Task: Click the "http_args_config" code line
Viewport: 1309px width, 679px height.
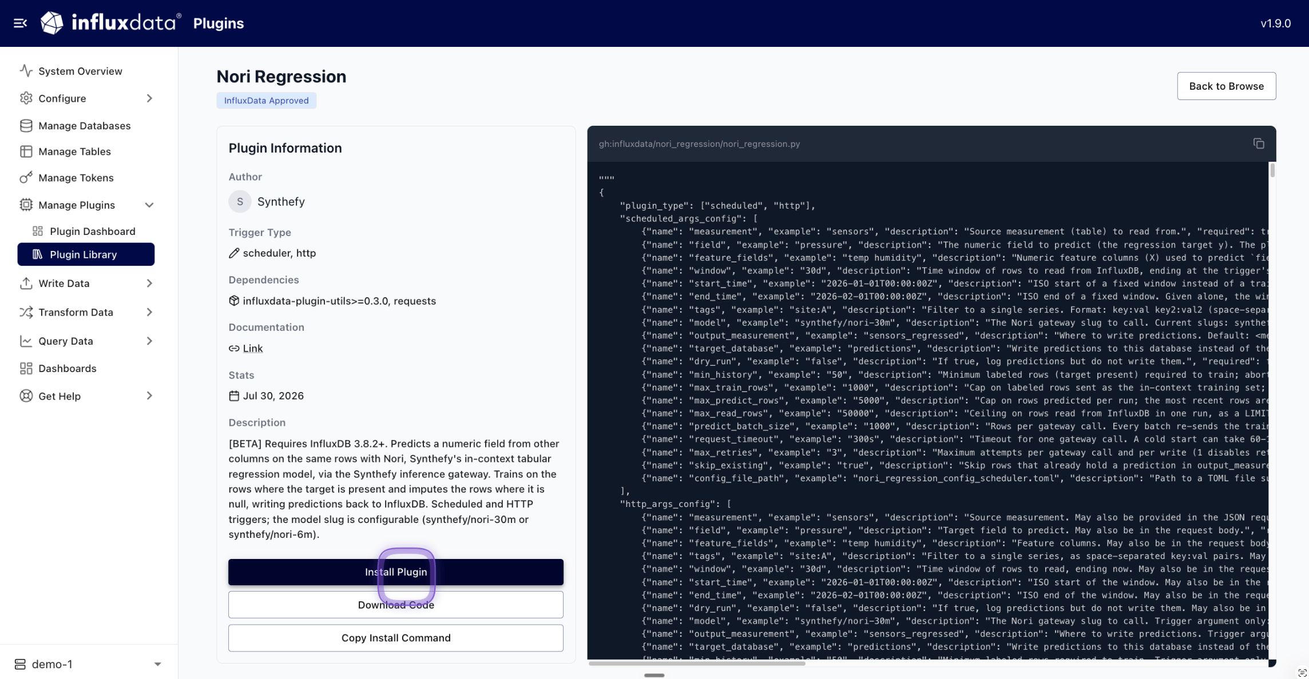Action: coord(676,504)
